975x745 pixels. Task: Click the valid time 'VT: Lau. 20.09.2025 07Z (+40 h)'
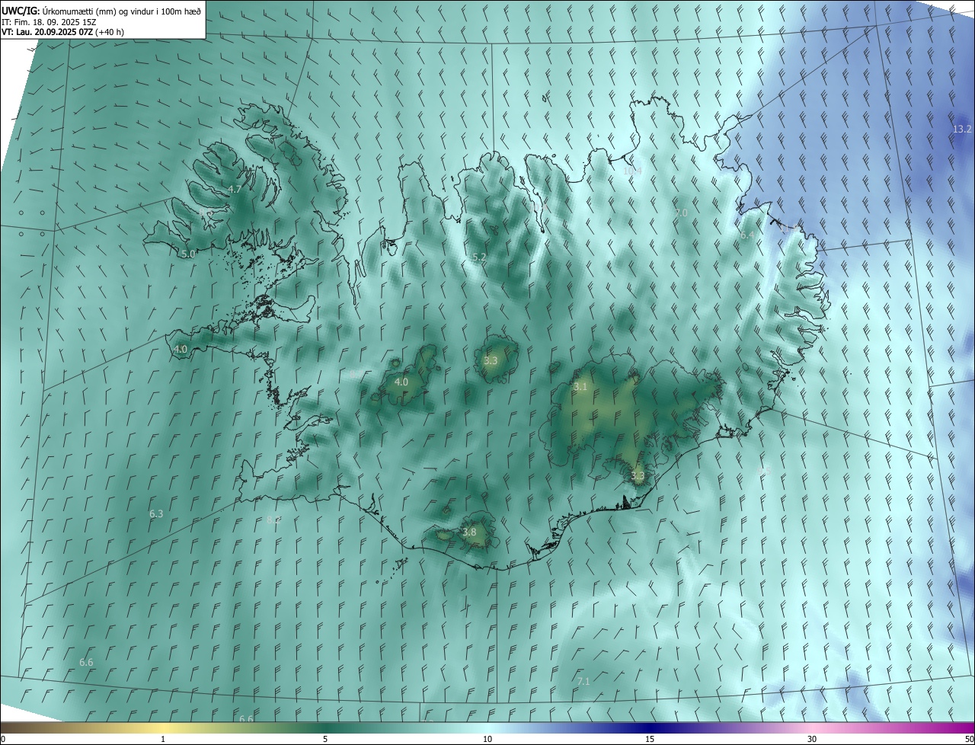pyautogui.click(x=62, y=32)
